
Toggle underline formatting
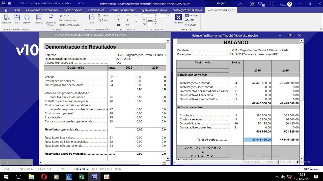click(136, 20)
